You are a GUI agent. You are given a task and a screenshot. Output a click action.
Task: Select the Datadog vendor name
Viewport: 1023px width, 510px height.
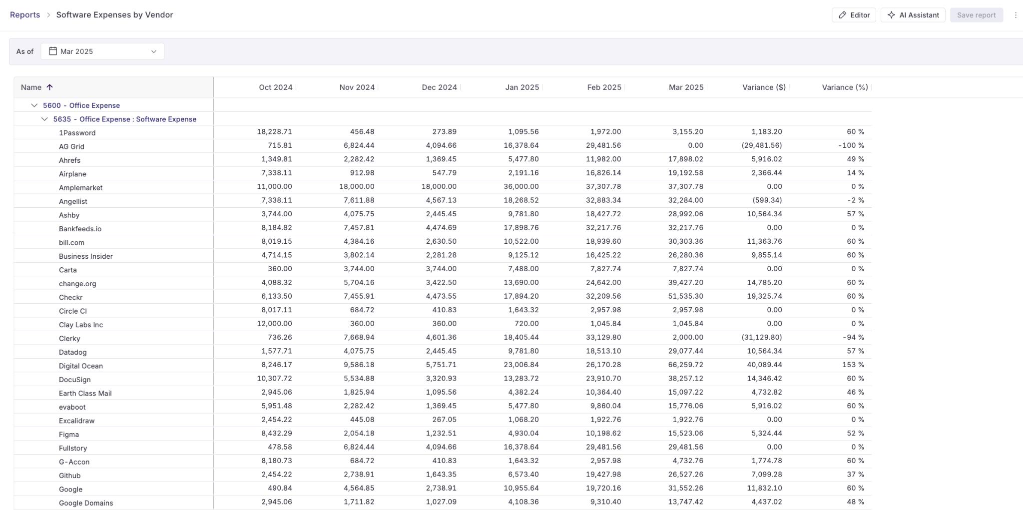pyautogui.click(x=72, y=352)
